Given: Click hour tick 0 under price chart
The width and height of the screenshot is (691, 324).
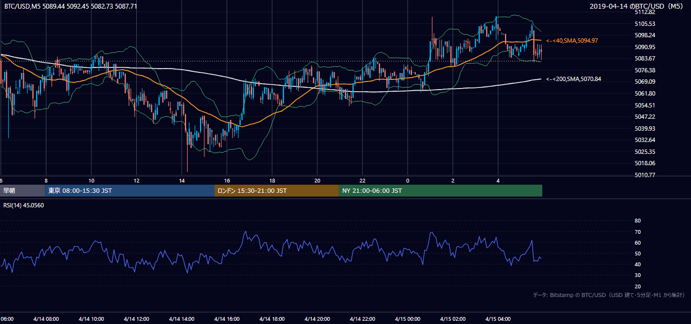Looking at the screenshot, I should [408, 181].
